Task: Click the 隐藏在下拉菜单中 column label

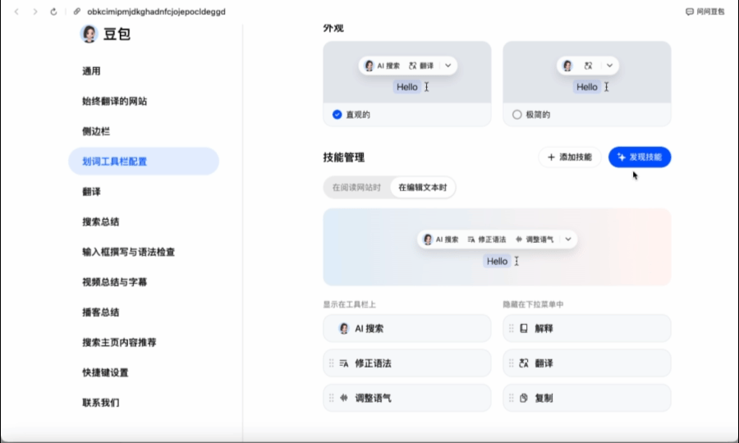Action: coord(533,304)
